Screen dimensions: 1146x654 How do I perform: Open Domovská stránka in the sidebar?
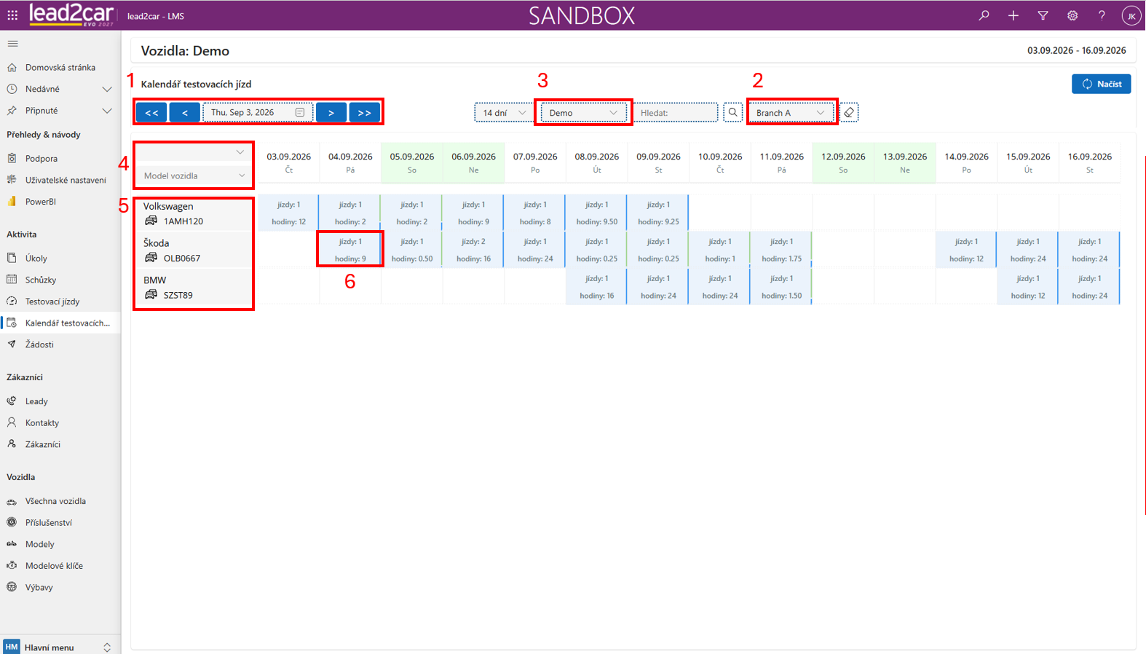(60, 67)
